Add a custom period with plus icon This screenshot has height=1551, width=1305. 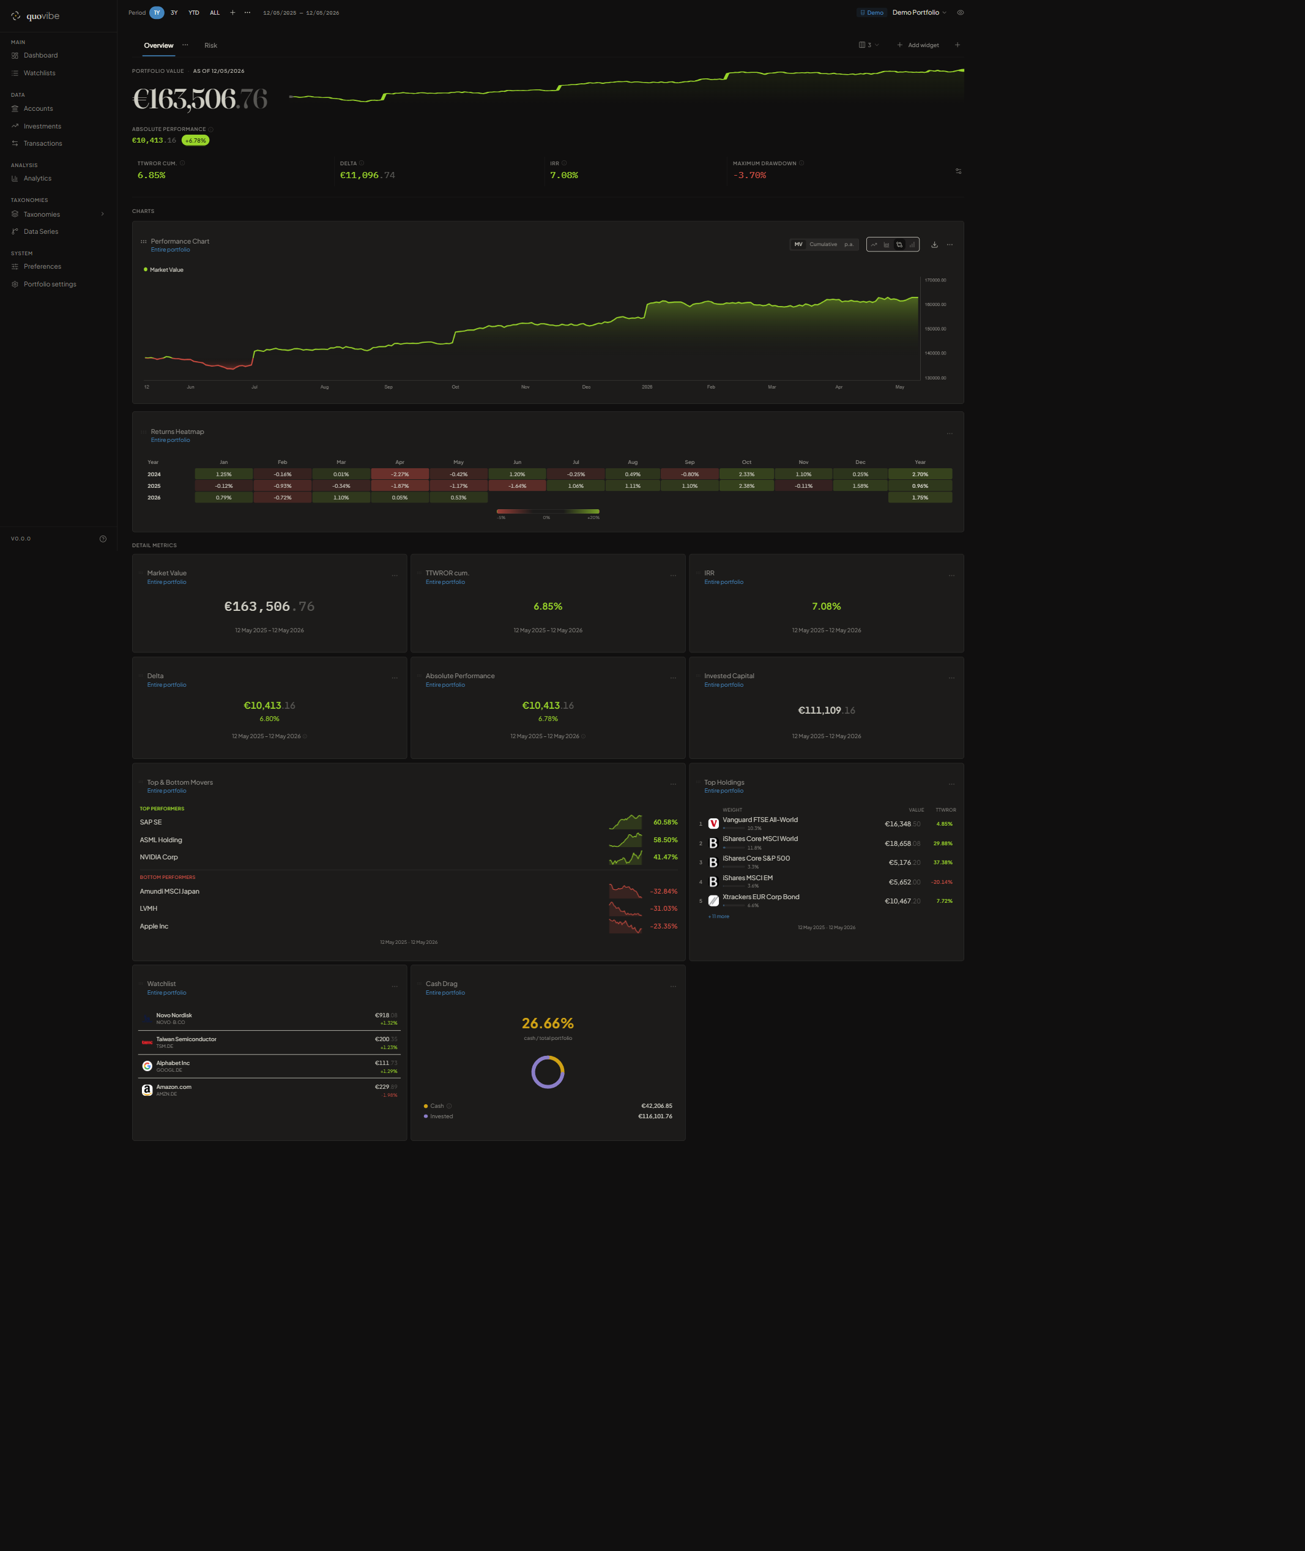point(232,13)
